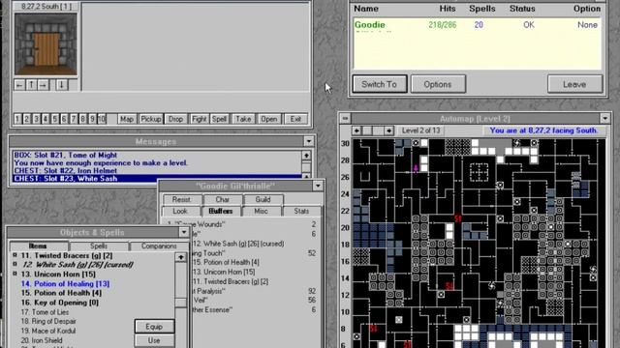Image resolution: width=620 pixels, height=348 pixels.
Task: Open the Goodie Gil'thrialle window dropdown arrow
Action: tap(318, 186)
